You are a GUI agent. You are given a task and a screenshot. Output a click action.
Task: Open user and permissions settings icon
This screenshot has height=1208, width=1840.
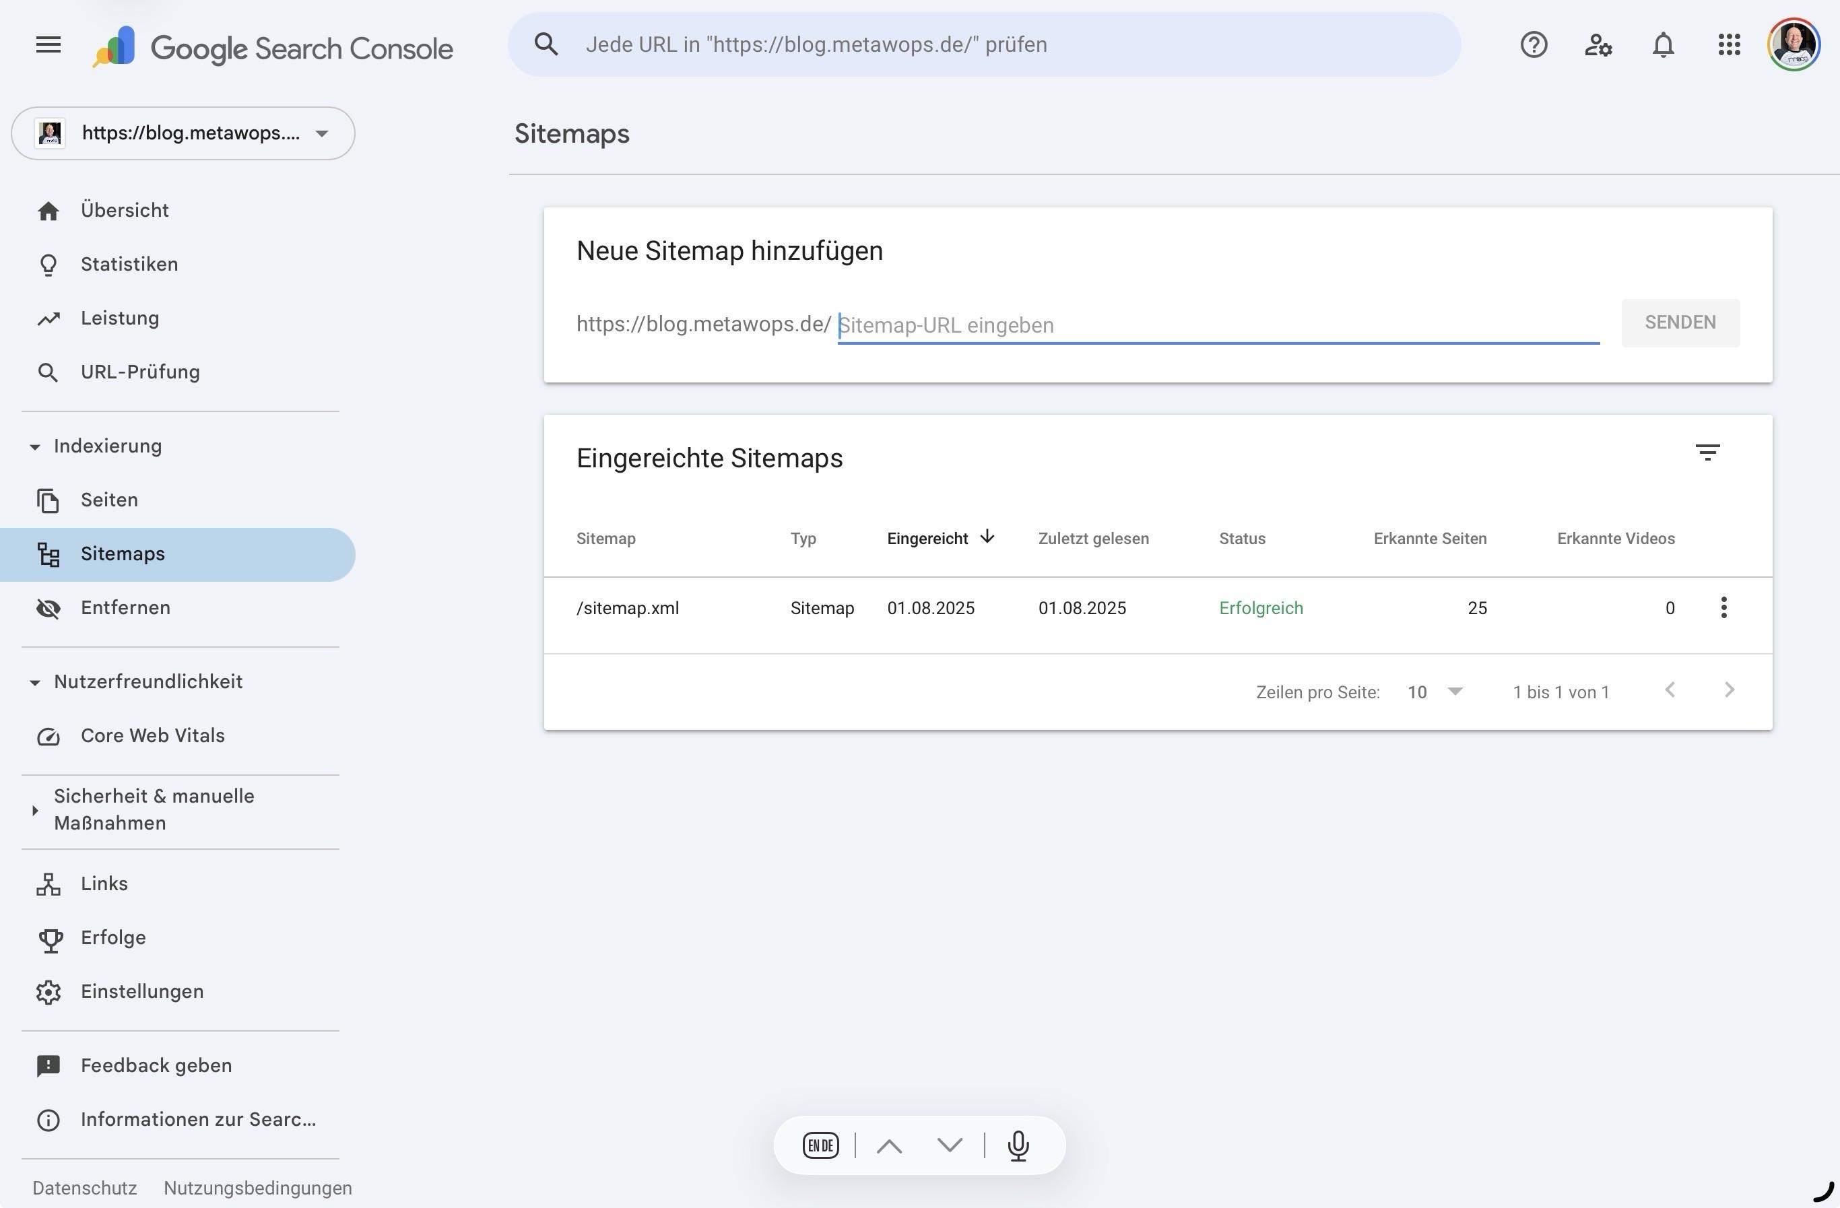(1598, 45)
